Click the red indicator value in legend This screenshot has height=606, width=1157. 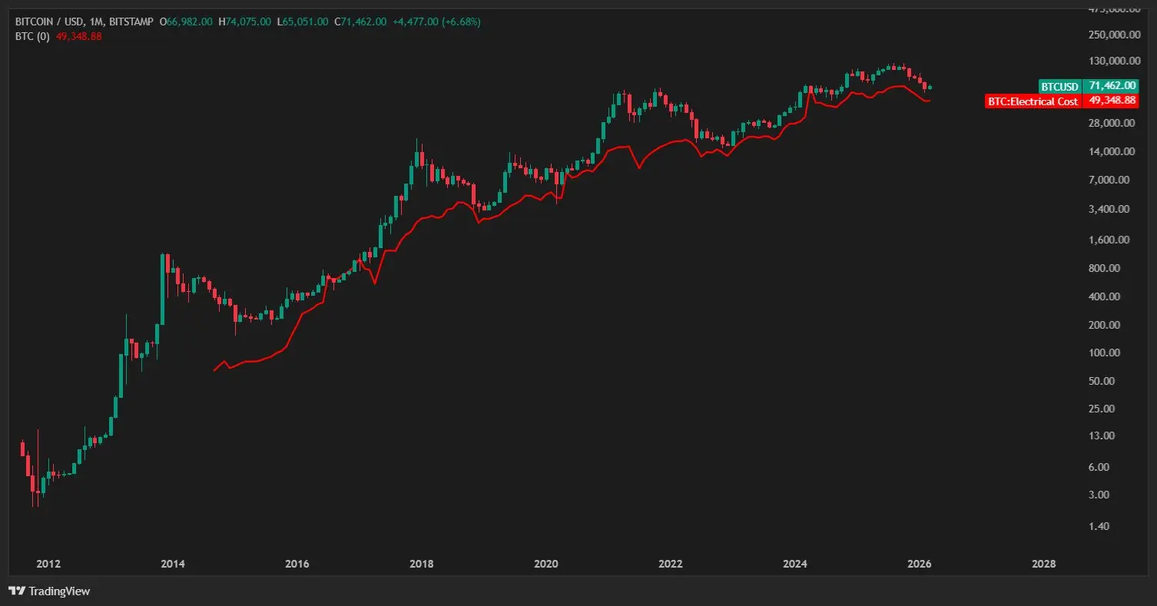coord(77,36)
